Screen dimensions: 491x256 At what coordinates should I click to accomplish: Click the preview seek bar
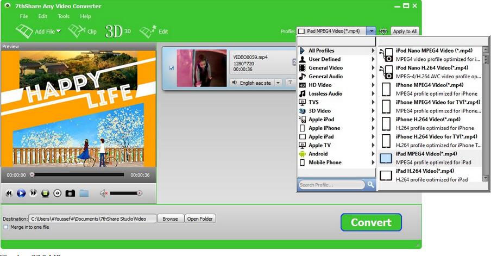click(78, 174)
